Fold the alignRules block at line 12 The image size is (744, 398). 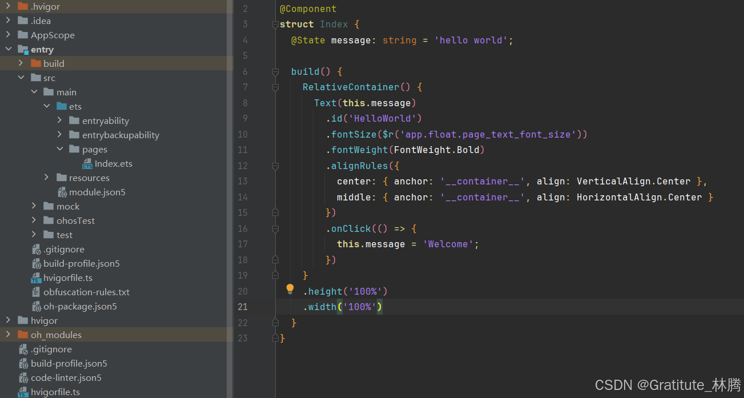click(275, 166)
